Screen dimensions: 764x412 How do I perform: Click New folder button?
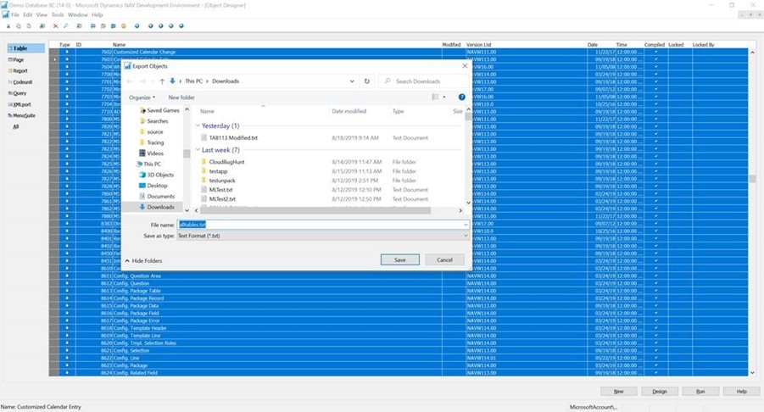(x=181, y=97)
